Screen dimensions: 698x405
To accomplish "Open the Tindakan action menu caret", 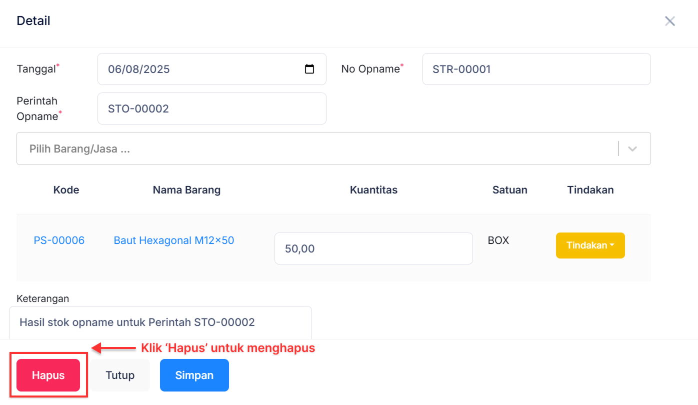I will point(612,245).
